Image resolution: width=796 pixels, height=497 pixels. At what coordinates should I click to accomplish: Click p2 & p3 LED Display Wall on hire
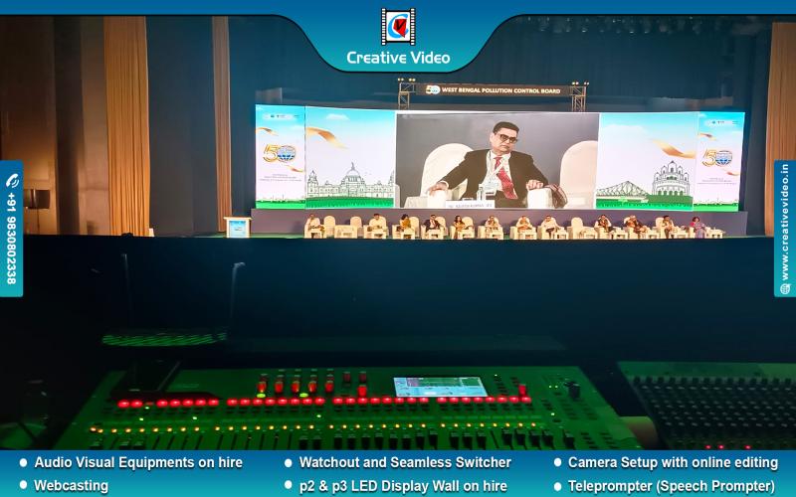coord(402,486)
